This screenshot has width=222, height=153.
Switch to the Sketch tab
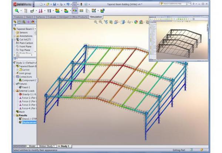coord(29,17)
